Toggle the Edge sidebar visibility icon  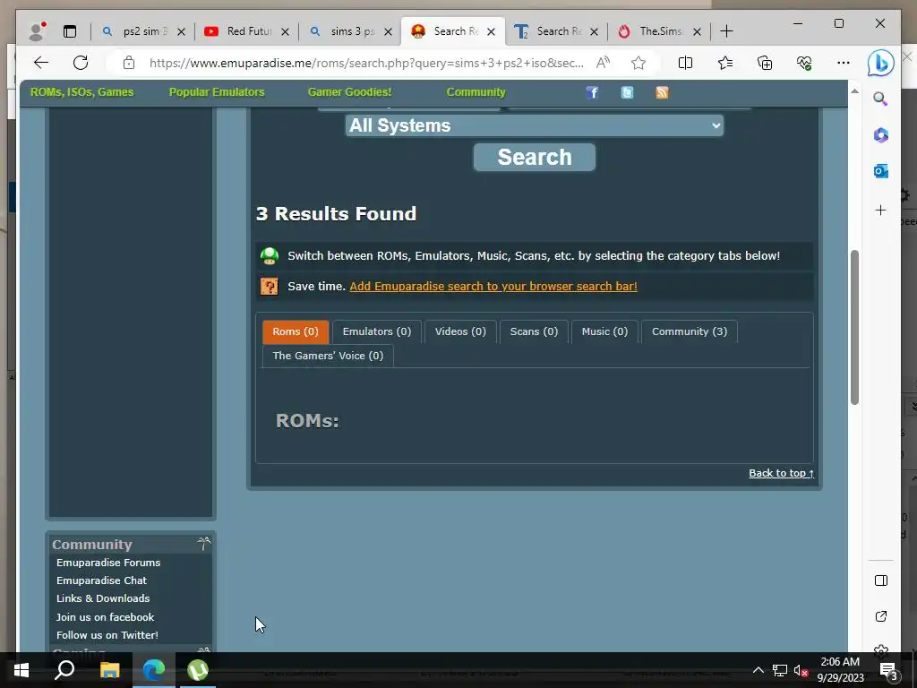[x=881, y=580]
